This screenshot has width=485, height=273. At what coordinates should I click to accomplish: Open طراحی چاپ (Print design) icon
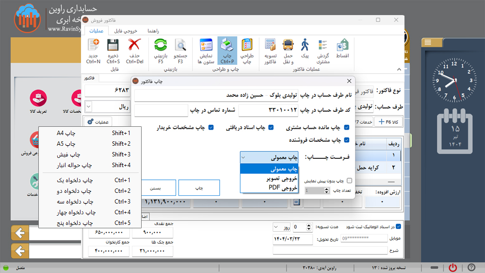click(247, 47)
